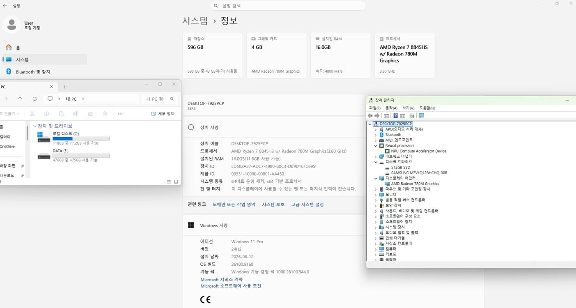The image size is (576, 308).
Task: Click the paste icon in File Explorer toolbar
Action: 61,114
